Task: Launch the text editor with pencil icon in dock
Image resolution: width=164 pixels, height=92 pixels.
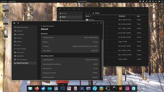Action: (x=56, y=88)
